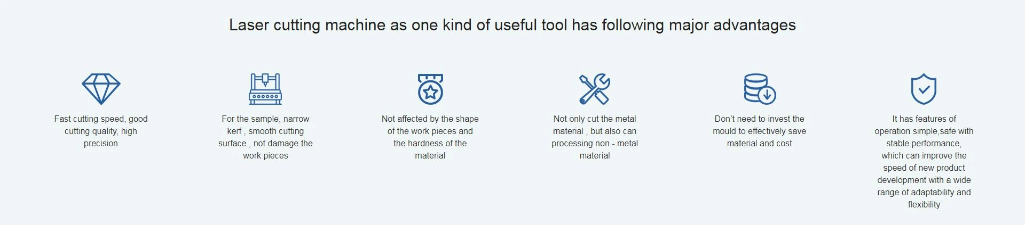Click 'the hardness of the material' text
The width and height of the screenshot is (1025, 225).
tap(430, 149)
